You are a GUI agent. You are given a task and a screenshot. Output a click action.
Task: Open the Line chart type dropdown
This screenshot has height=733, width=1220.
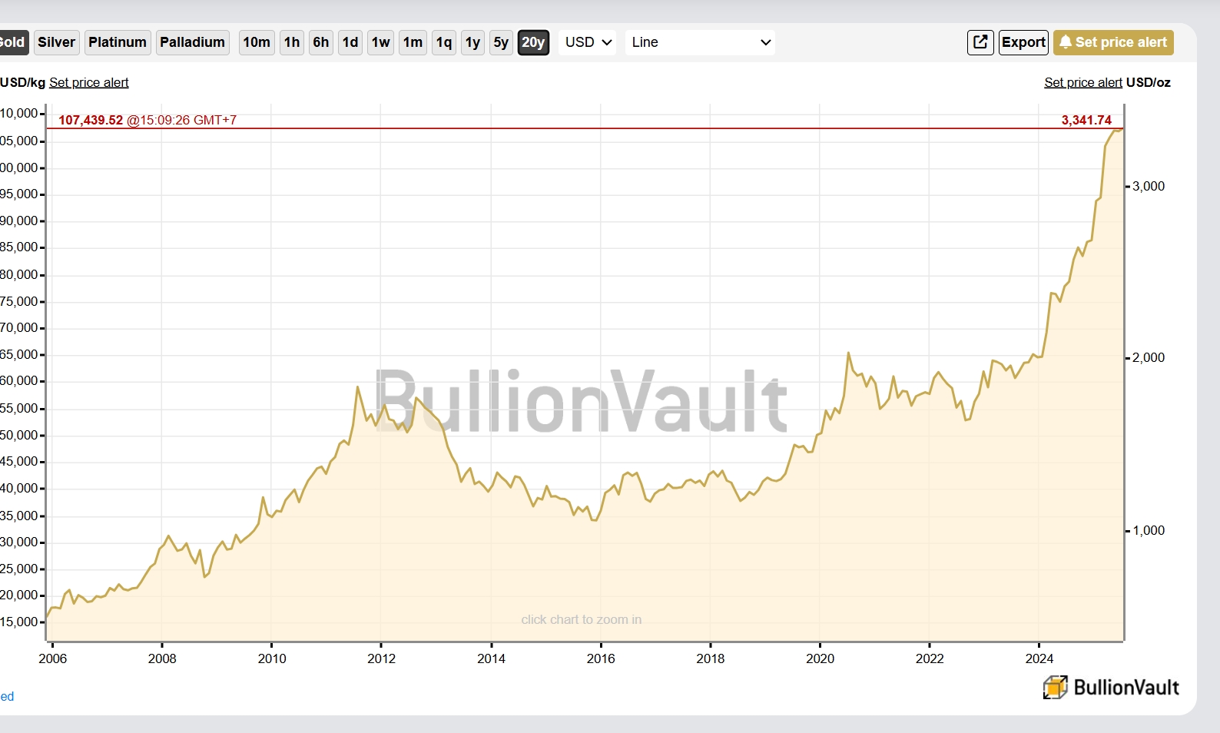pos(700,42)
